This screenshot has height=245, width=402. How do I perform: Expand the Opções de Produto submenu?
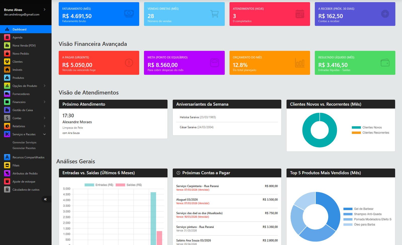tap(44, 86)
